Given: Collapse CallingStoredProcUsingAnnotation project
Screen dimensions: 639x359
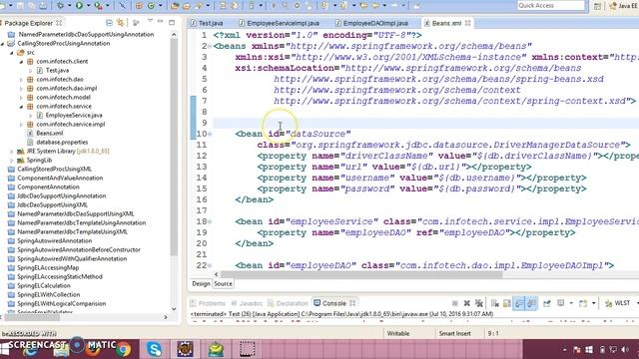Looking at the screenshot, I should [3, 44].
